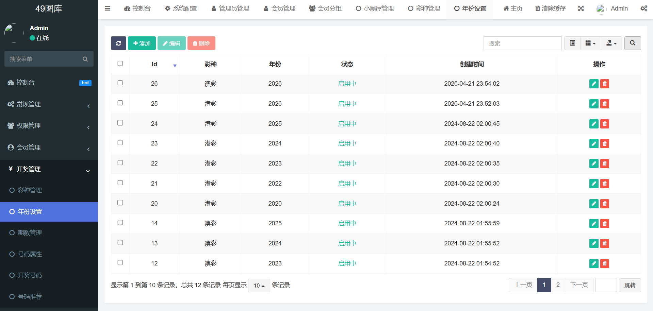The height and width of the screenshot is (311, 653).
Task: Click the red delete icon for row 23
Action: coord(604,144)
